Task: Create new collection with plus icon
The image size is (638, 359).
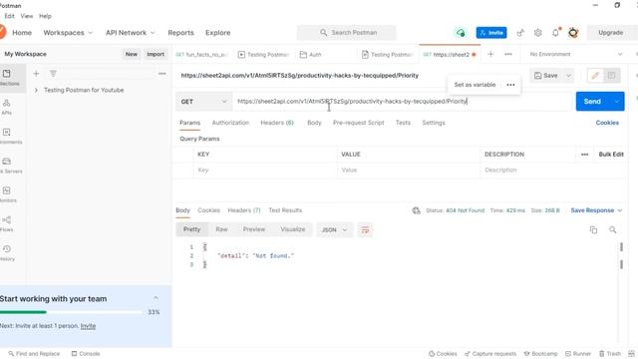Action: coord(36,74)
